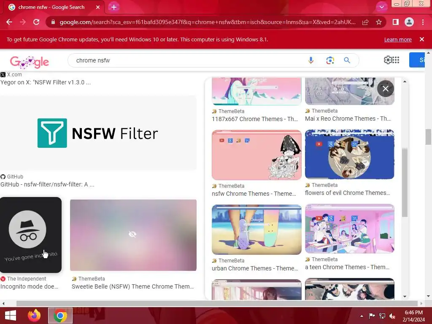Click Chrome icon on the taskbar
Screen dimensions: 432x324
(60, 316)
